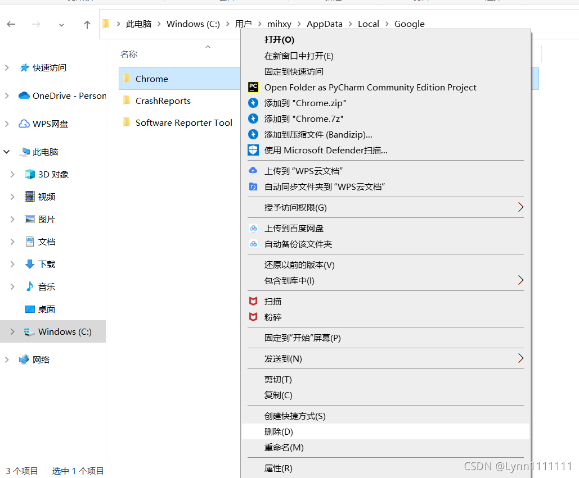Go up one folder level arrow
Image resolution: width=579 pixels, height=478 pixels.
[87, 25]
